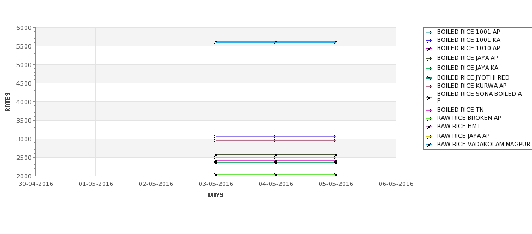Click the RAW RICE VADAKOLAM NAGPUR legend marker
Image resolution: width=532 pixels, height=234 pixels.
(429, 145)
